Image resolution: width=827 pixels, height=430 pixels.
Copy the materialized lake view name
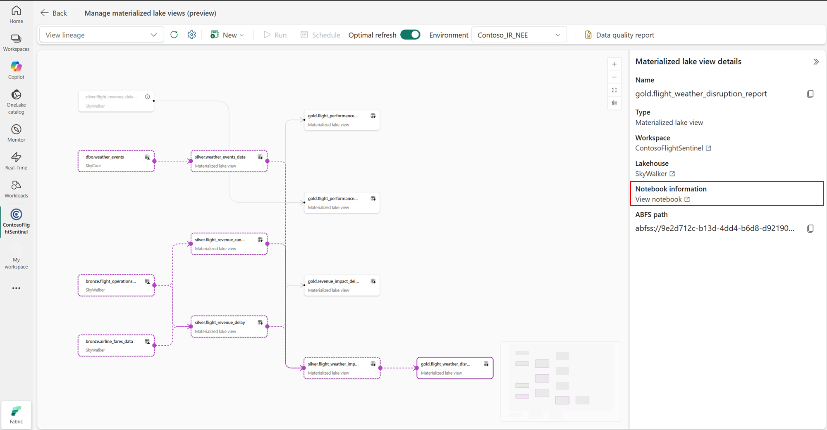pyautogui.click(x=810, y=94)
